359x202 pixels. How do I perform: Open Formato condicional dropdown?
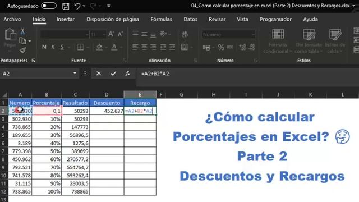click(x=278, y=41)
